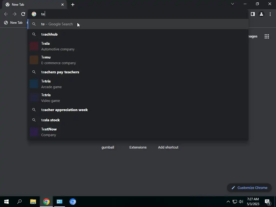The width and height of the screenshot is (276, 207).
Task: Open File Explorer from taskbar
Action: [x=33, y=202]
